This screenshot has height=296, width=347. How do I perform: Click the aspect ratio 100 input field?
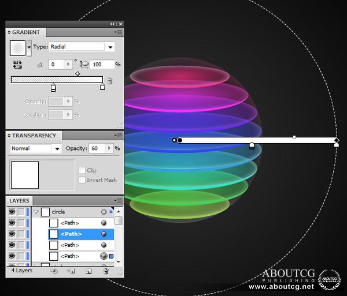[x=102, y=65]
